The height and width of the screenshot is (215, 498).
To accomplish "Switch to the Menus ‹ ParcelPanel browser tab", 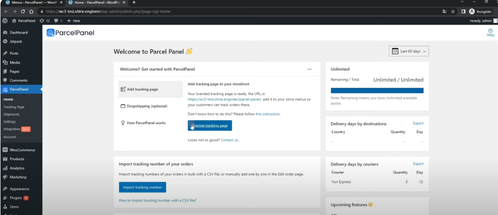I will click(32, 2).
